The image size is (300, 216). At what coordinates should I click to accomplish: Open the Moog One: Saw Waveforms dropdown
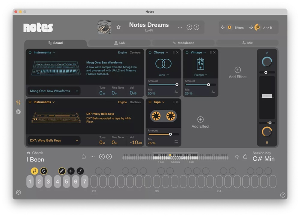click(54, 91)
